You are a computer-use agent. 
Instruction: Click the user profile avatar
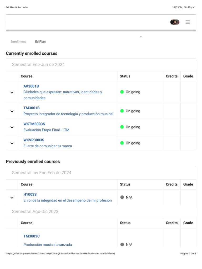point(175,22)
